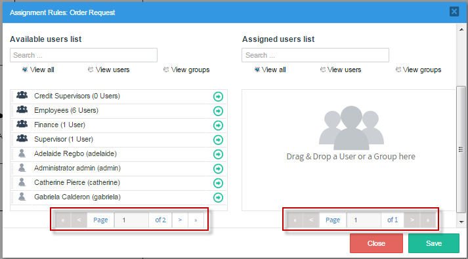Move Supervisor group to assigned list

[218, 140]
